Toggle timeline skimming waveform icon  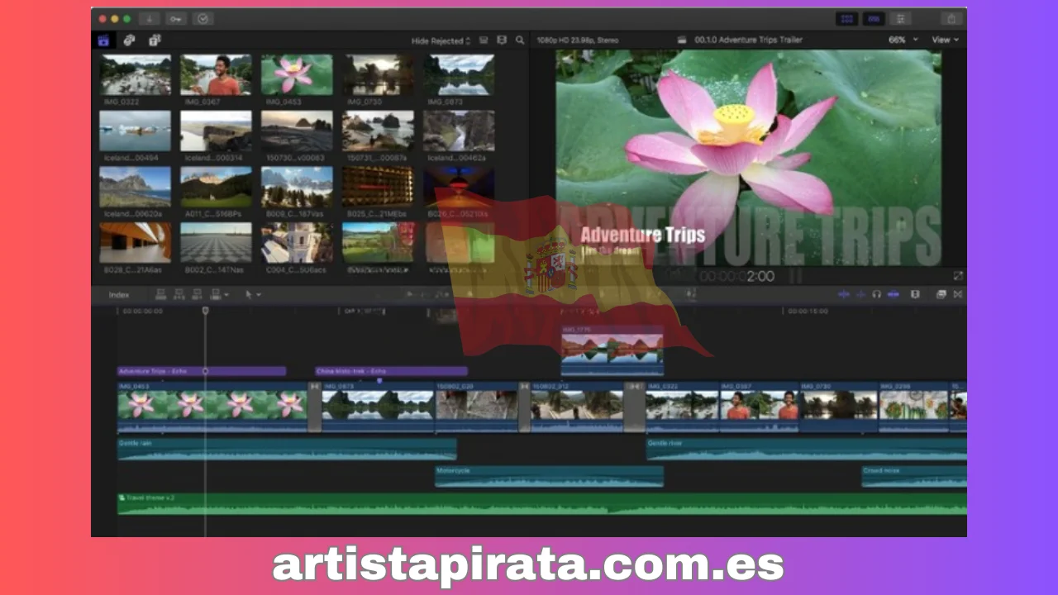pyautogui.click(x=844, y=294)
